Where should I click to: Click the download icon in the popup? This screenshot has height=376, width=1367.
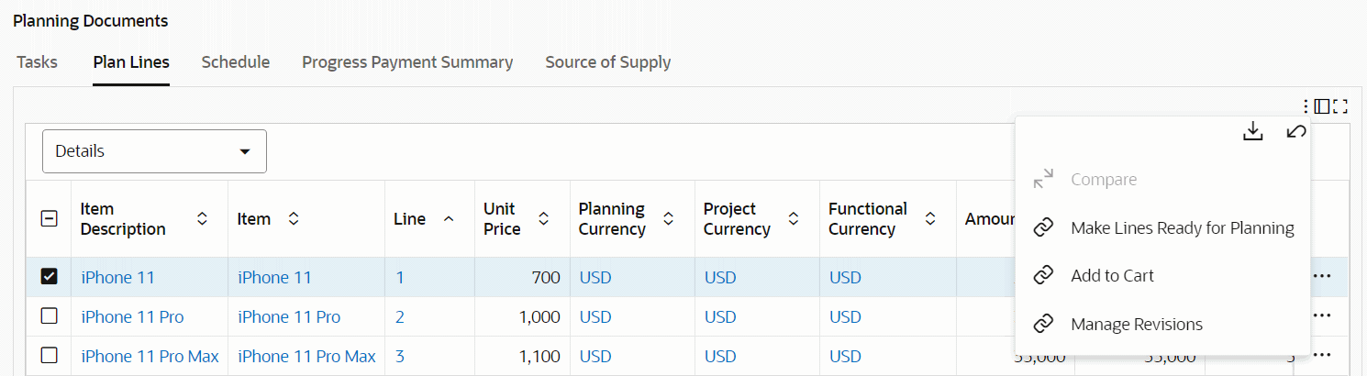click(x=1253, y=132)
